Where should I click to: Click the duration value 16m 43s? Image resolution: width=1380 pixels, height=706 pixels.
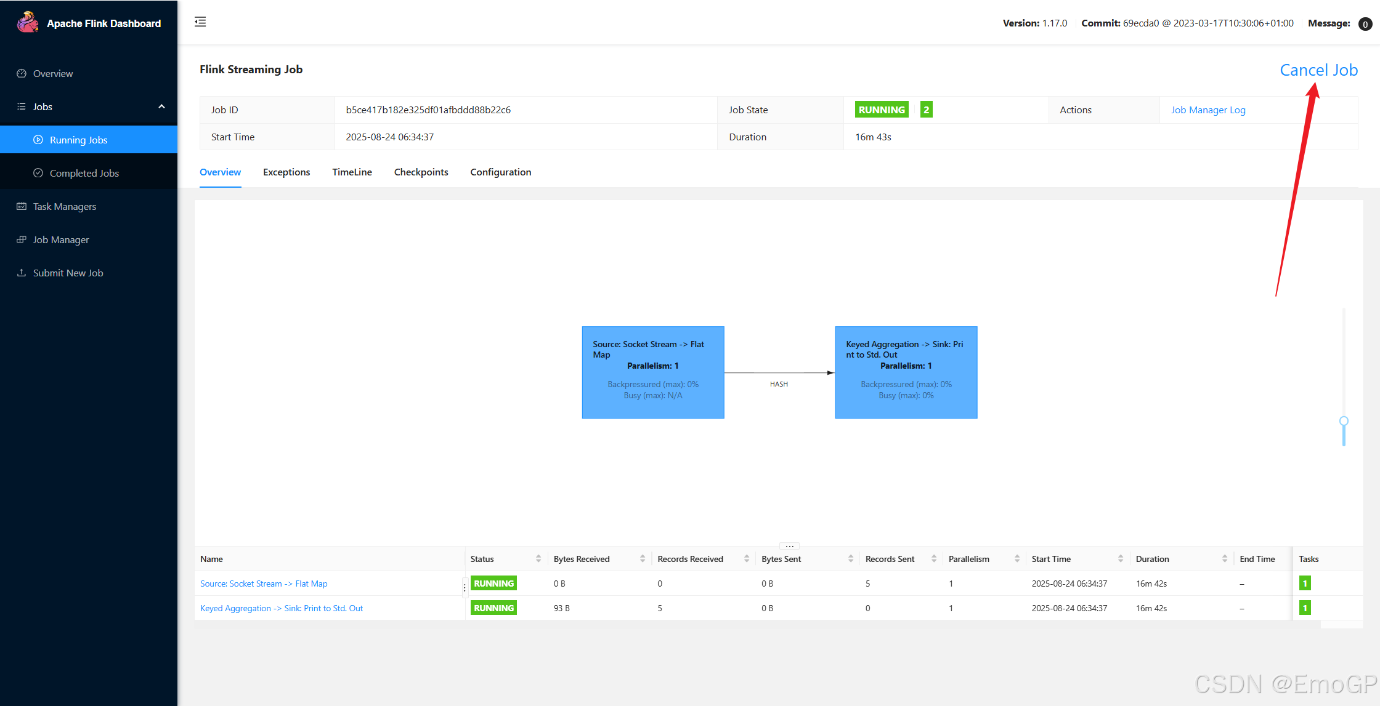point(873,137)
